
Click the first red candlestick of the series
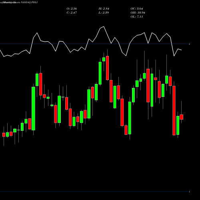click(x=4, y=135)
